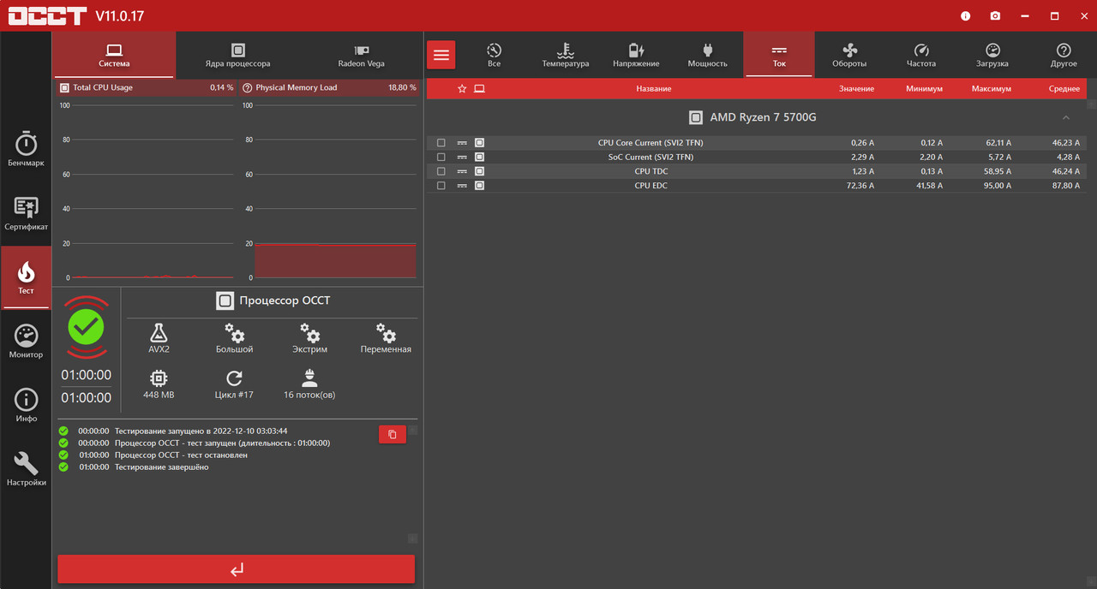Click the OCCT logo
The width and height of the screenshot is (1097, 589).
tap(47, 15)
